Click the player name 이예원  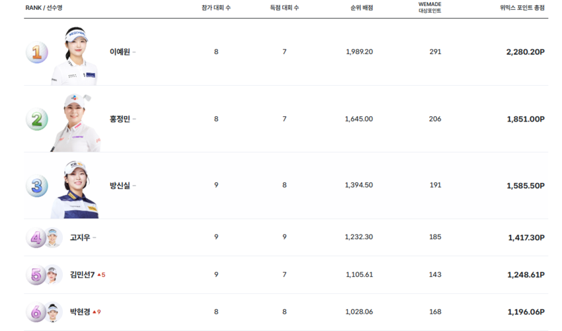[x=120, y=52]
